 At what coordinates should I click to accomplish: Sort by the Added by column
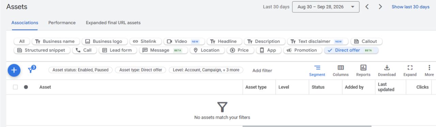[x=354, y=87]
